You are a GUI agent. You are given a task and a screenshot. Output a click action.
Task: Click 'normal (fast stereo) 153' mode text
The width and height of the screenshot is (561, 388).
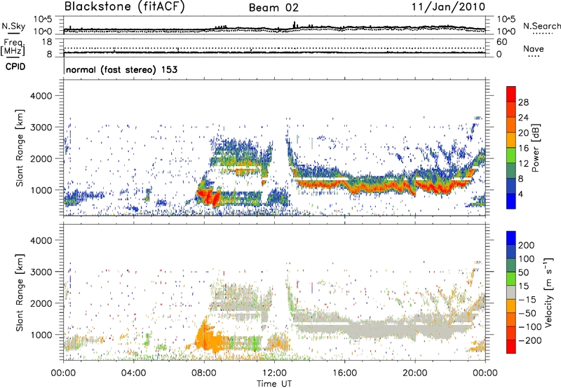coord(121,69)
